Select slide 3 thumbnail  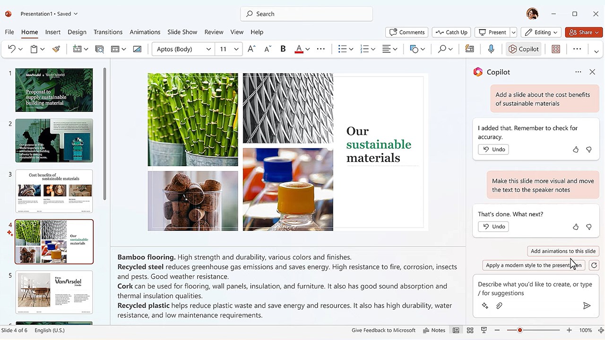click(x=54, y=191)
